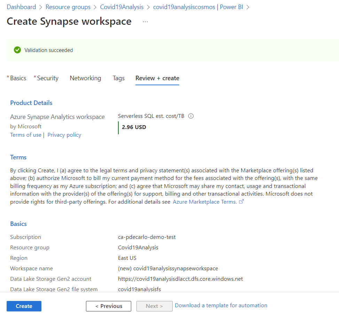
Task: Download a template for automation
Action: click(x=221, y=305)
